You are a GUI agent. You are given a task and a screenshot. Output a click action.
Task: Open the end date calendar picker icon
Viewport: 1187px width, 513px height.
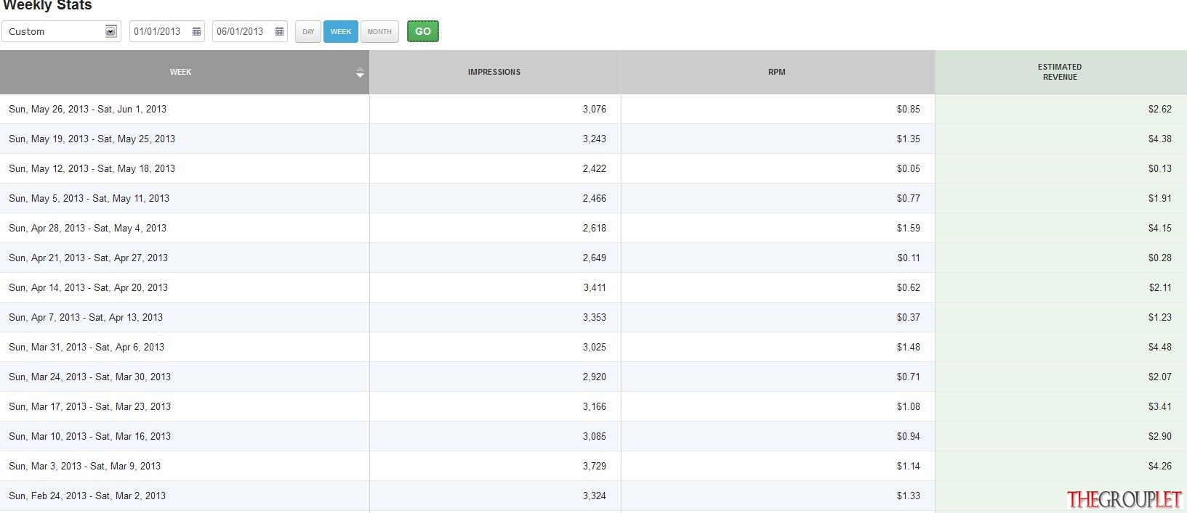[279, 31]
